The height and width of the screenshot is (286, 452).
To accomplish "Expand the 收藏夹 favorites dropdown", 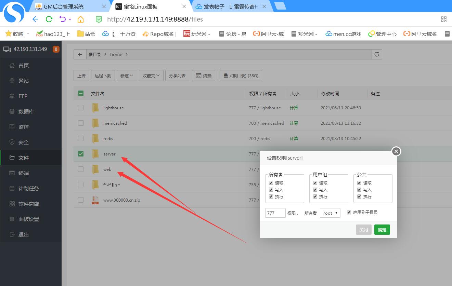I will point(151,76).
